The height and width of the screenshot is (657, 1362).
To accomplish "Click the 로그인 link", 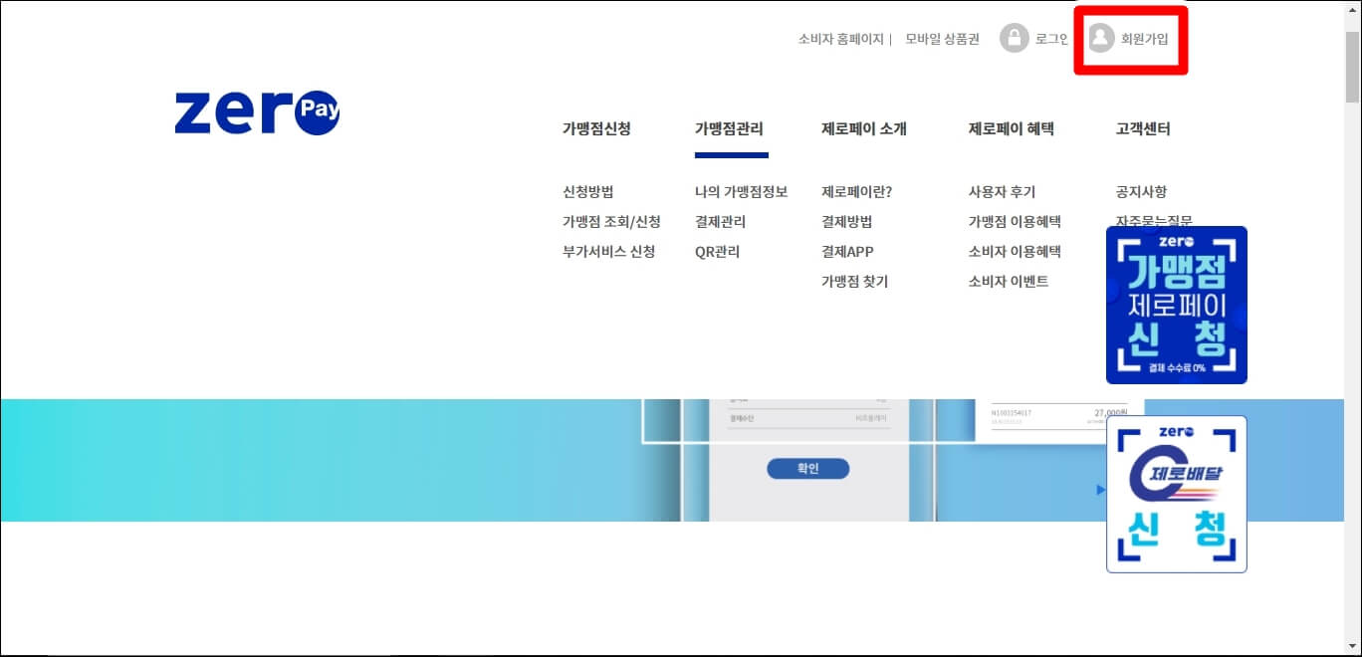I will (x=1051, y=39).
